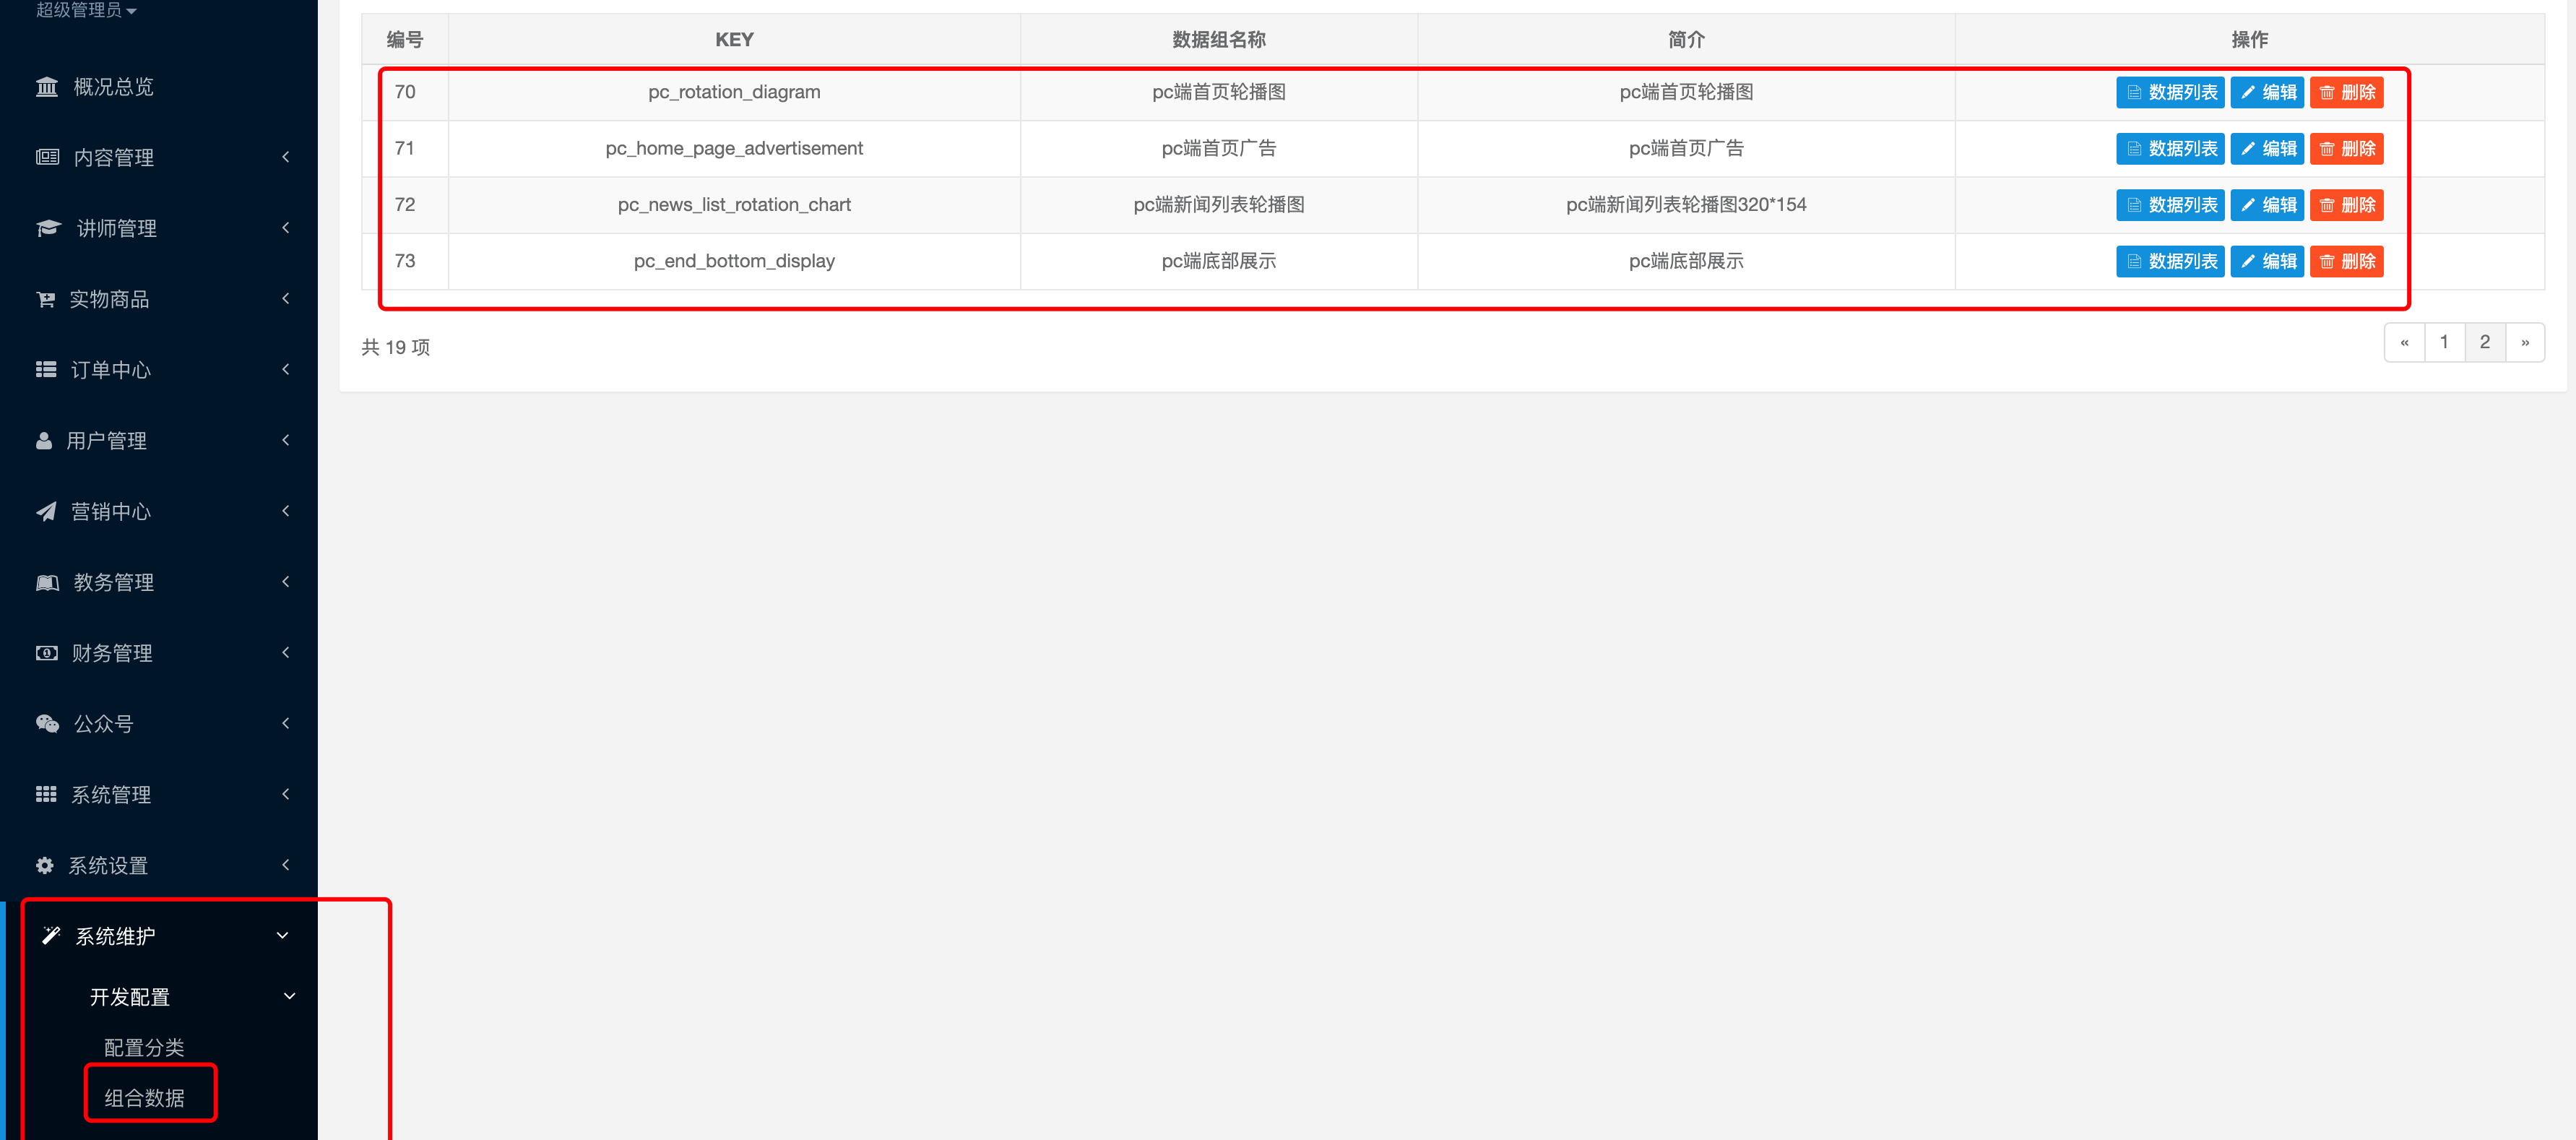2576x1140 pixels.
Task: Edit the pc_end_bottom_display row
Action: pos(2267,262)
